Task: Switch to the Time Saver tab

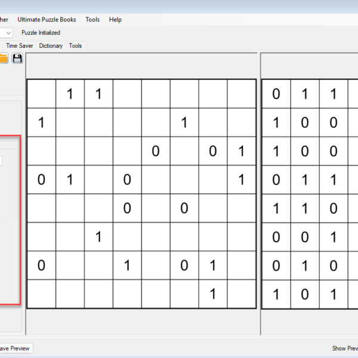Action: [20, 45]
